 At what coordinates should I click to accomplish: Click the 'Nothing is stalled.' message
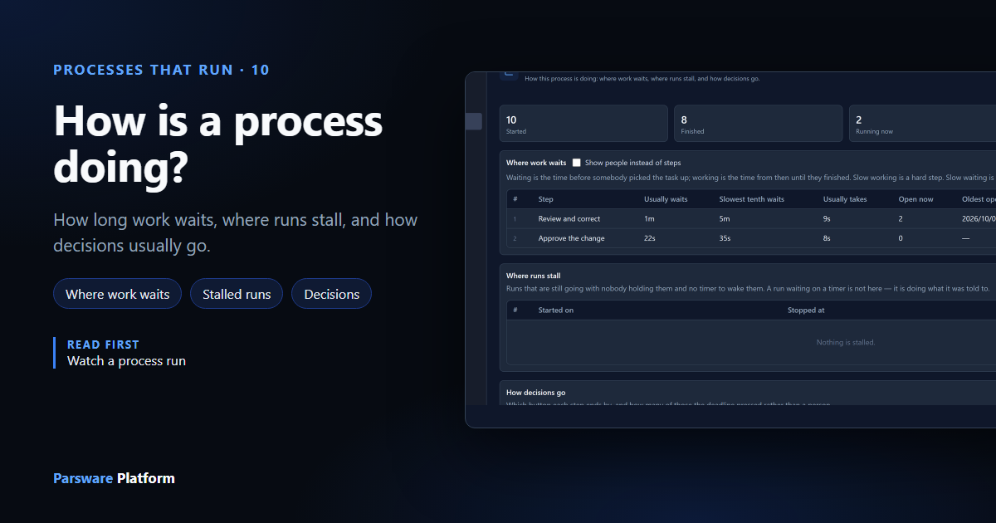[846, 342]
